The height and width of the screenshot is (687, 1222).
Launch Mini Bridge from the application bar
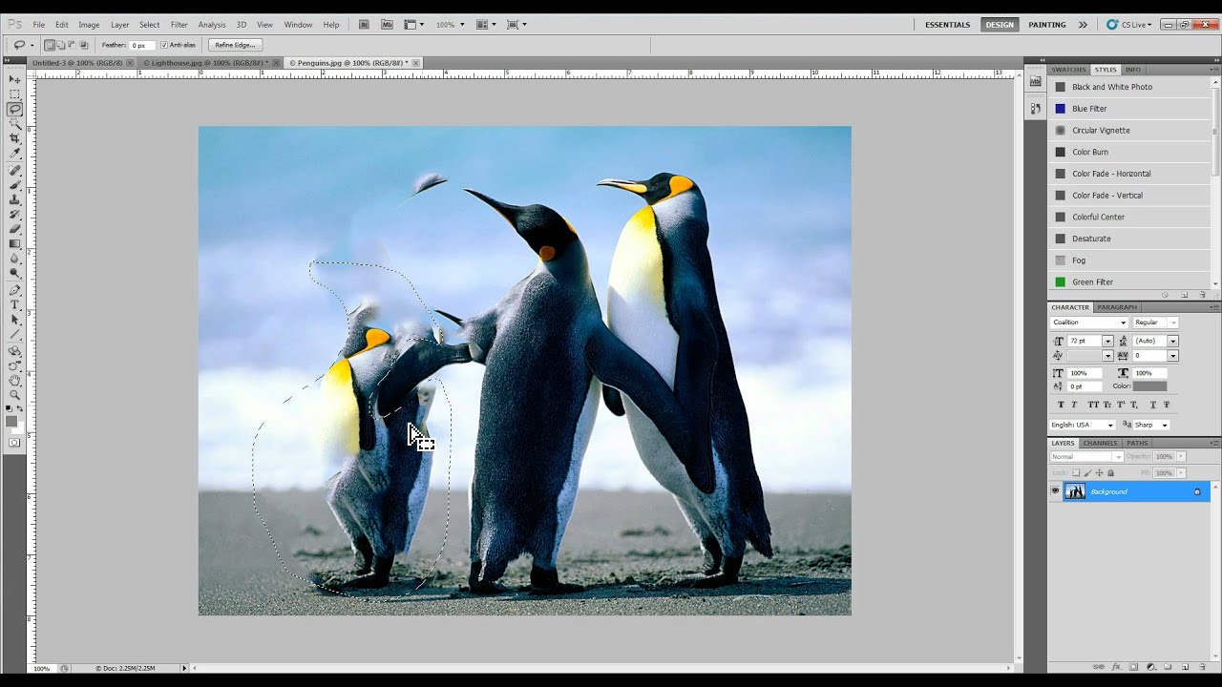[387, 25]
